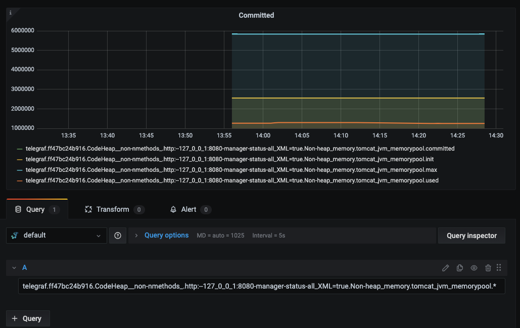Switch to the Transform tab

[x=114, y=209]
